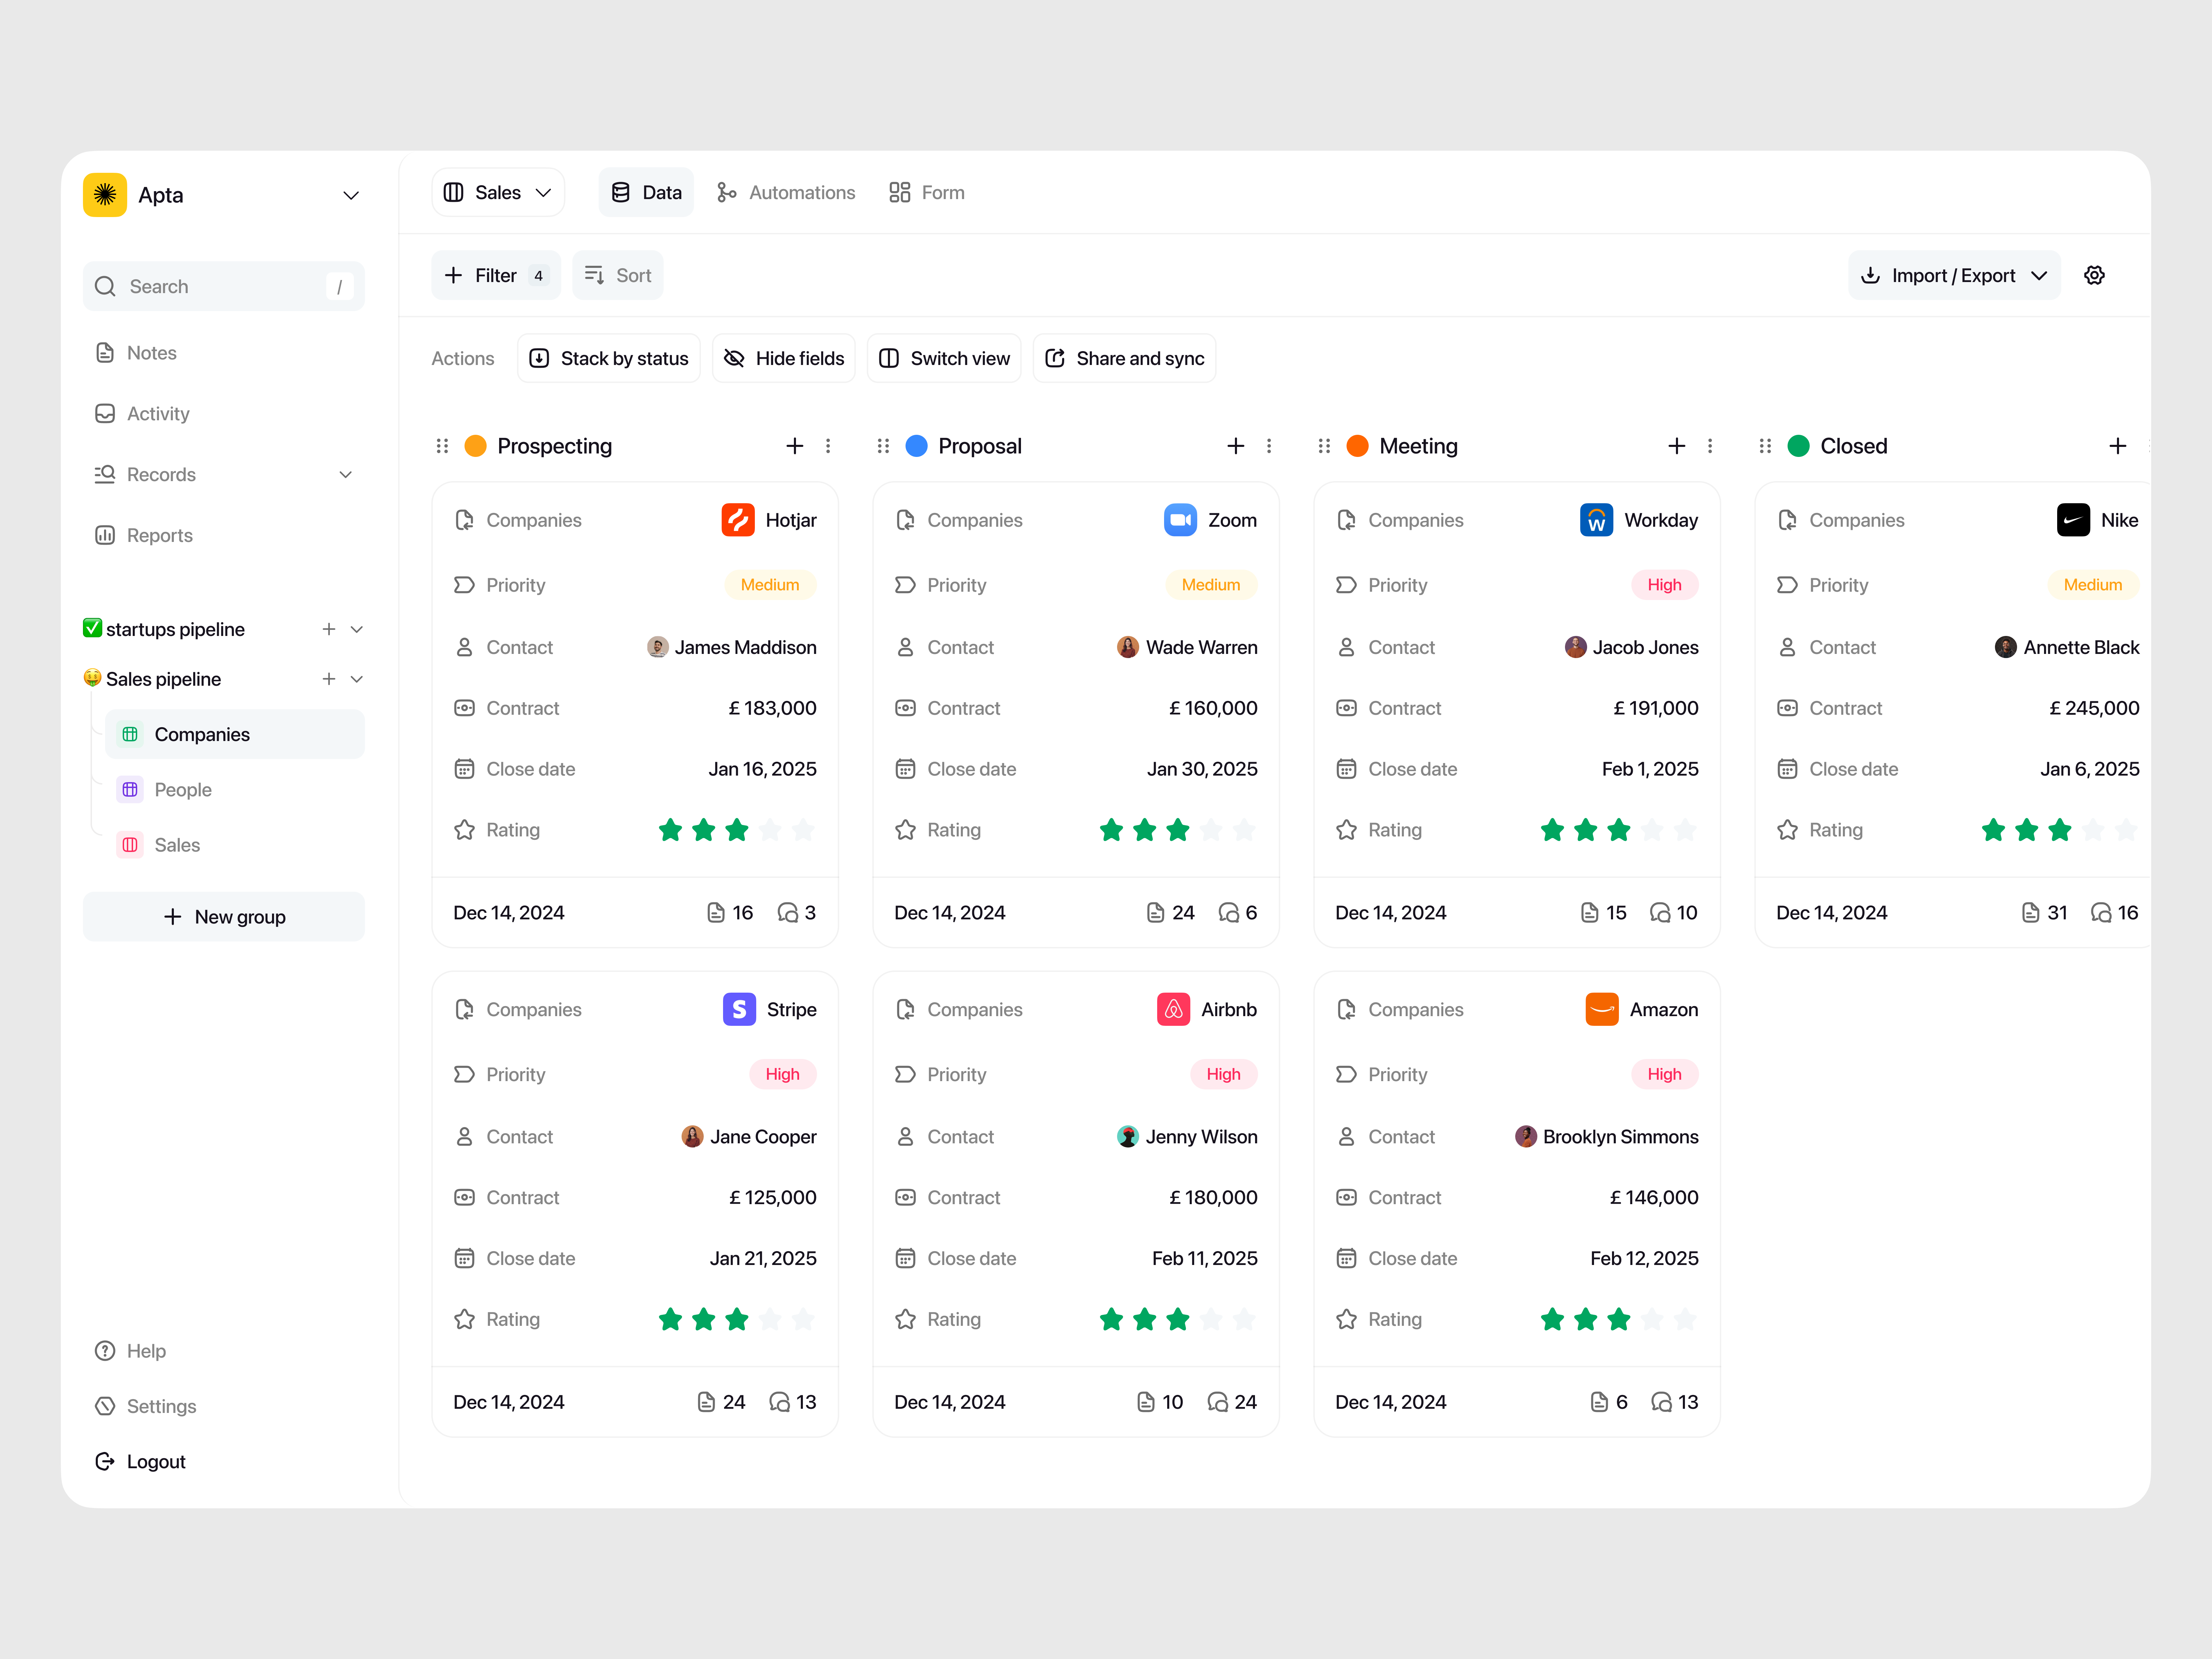This screenshot has height=1659, width=2212.
Task: Open the settings gear next to Import / Export
Action: pyautogui.click(x=2094, y=275)
